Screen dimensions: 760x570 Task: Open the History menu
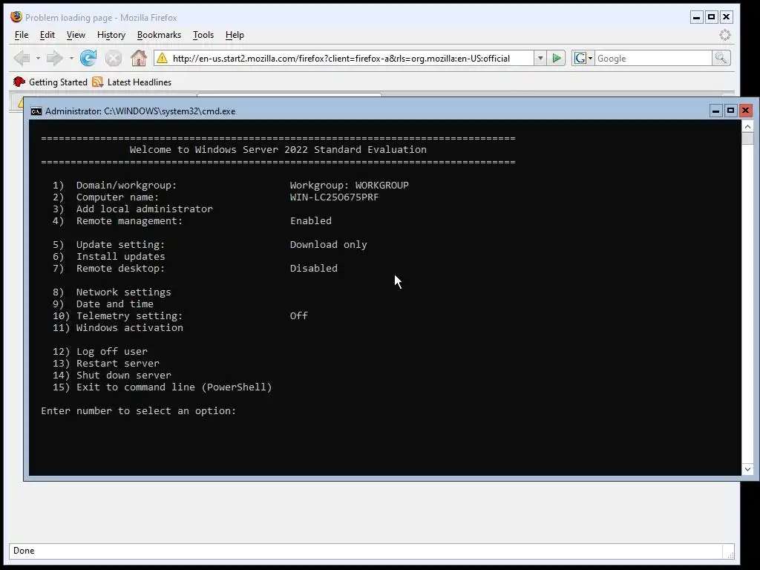click(x=111, y=35)
